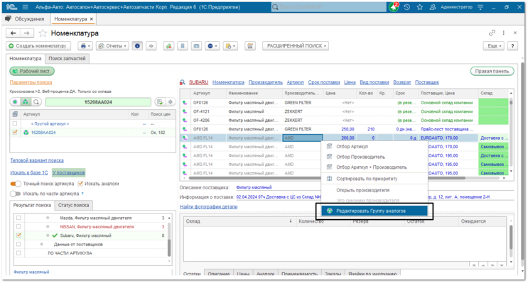
Task: Check Данные от поставщиков checkbox
Action: click(18, 244)
